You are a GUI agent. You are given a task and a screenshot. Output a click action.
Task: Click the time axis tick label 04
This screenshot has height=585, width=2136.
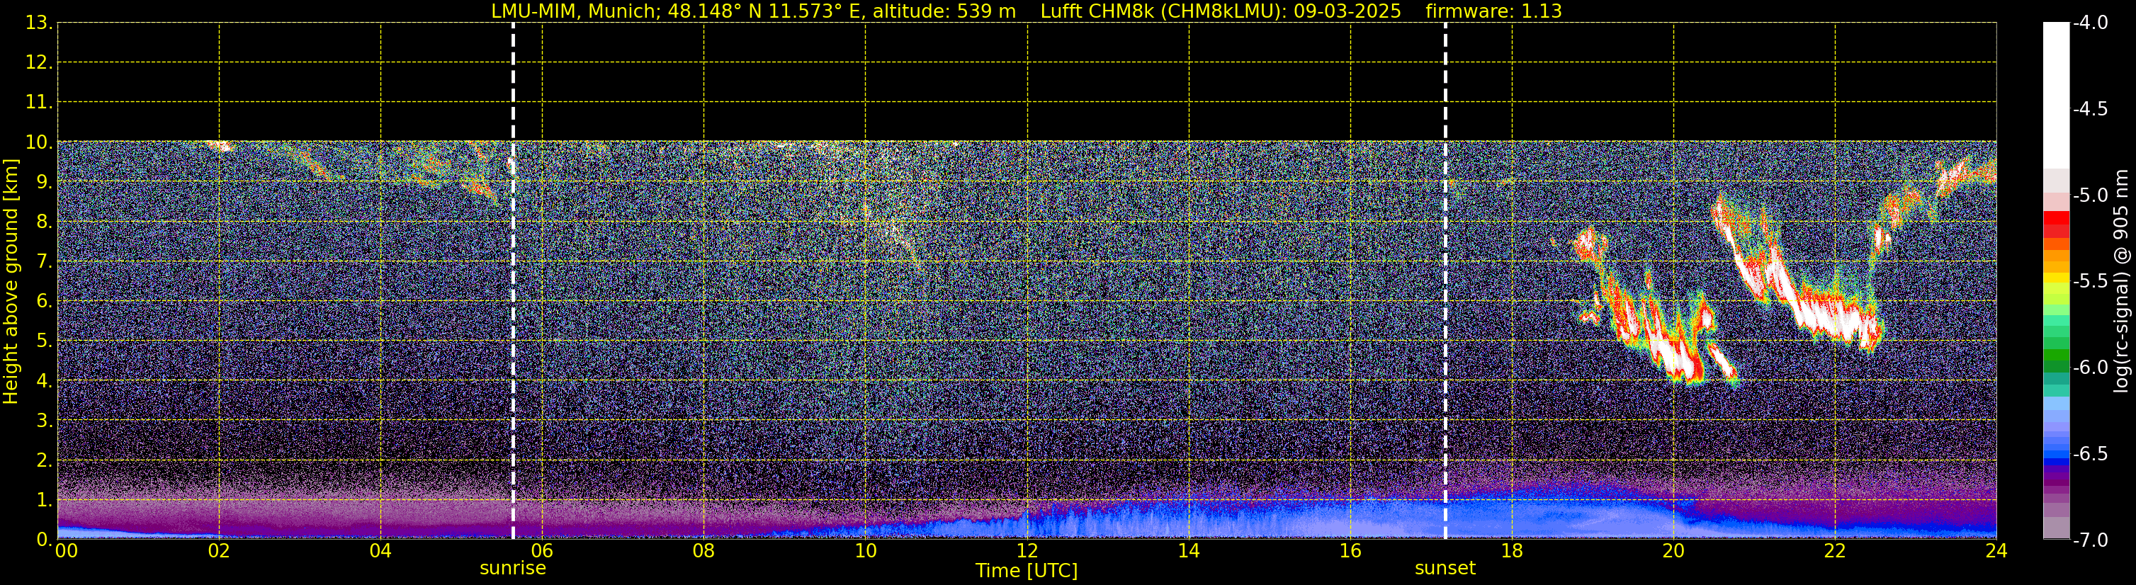pos(380,551)
